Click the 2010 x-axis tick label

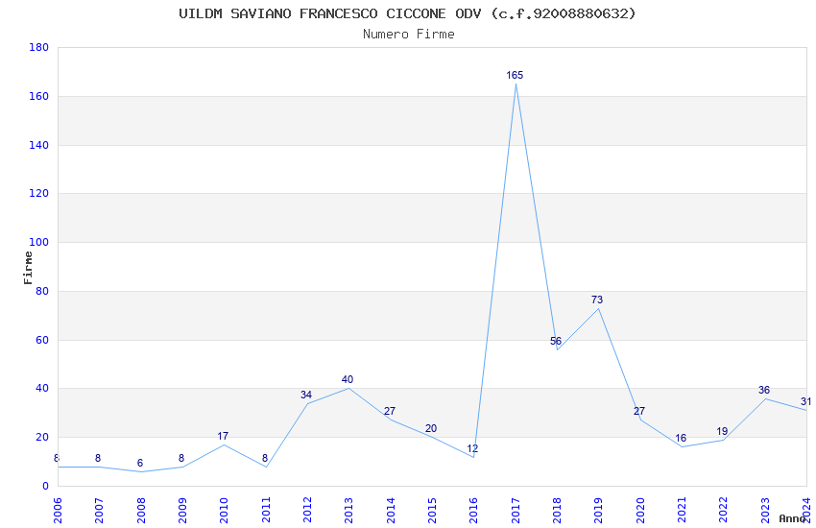(x=225, y=511)
